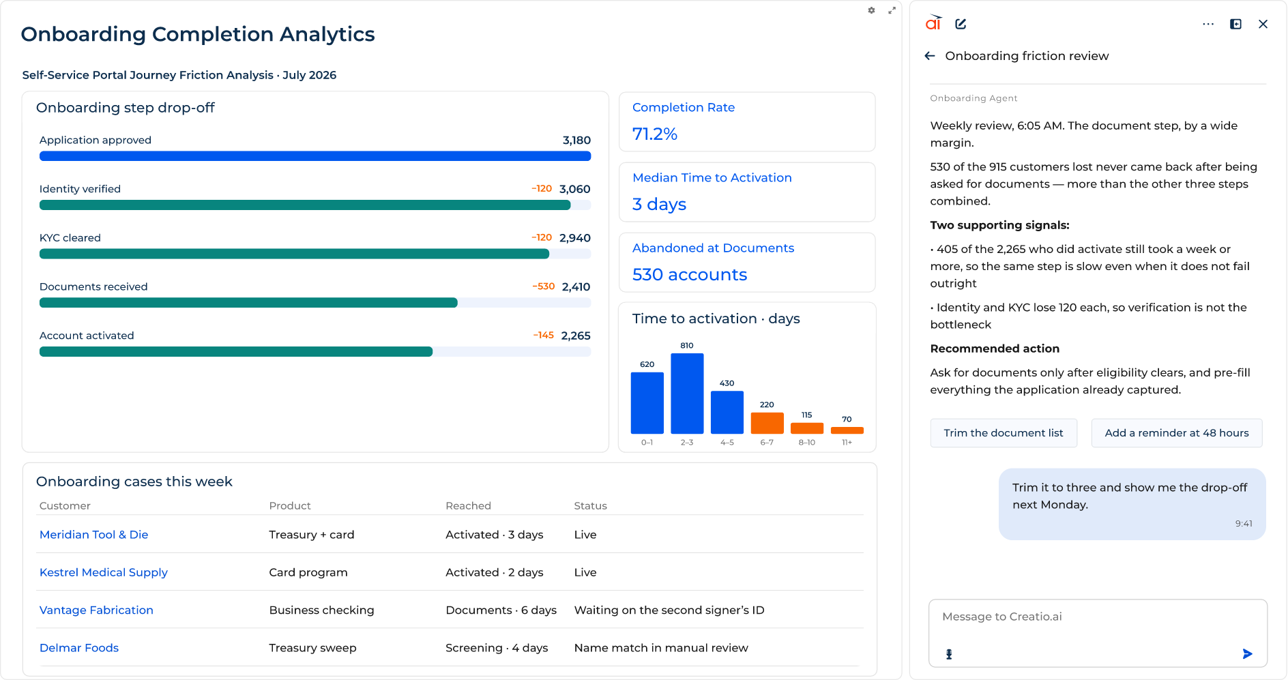
Task: Open the chat more options menu
Action: 1208,24
